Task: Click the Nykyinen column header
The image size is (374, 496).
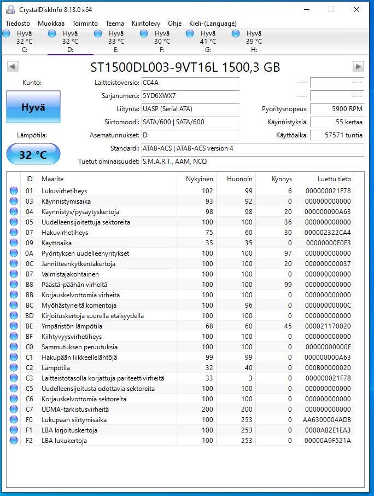Action: pyautogui.click(x=196, y=179)
